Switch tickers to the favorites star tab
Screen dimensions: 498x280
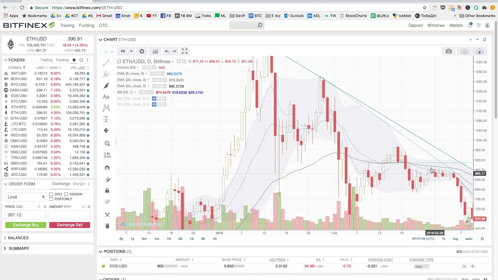(74, 60)
